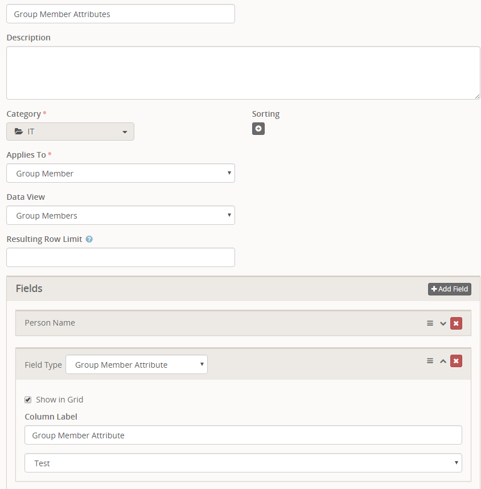
Task: Open the Applies To dropdown
Action: pos(120,174)
